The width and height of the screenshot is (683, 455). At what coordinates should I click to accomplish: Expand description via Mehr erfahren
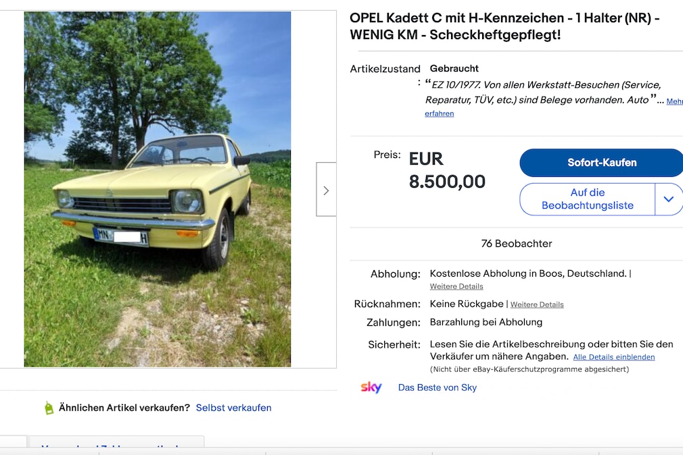(439, 113)
